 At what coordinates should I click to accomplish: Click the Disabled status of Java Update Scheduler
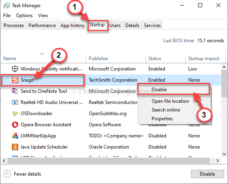pos(157,147)
